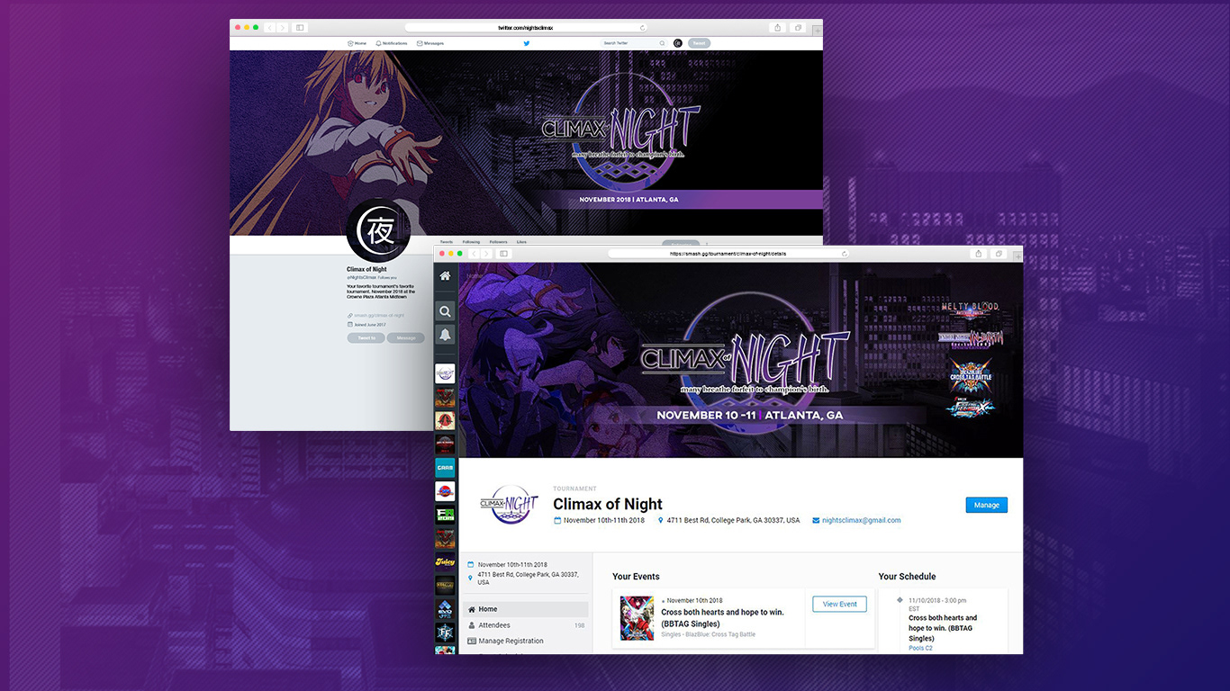Toggle the sidebar button in smash.gg browser window
The height and width of the screenshot is (691, 1230).
pos(503,254)
